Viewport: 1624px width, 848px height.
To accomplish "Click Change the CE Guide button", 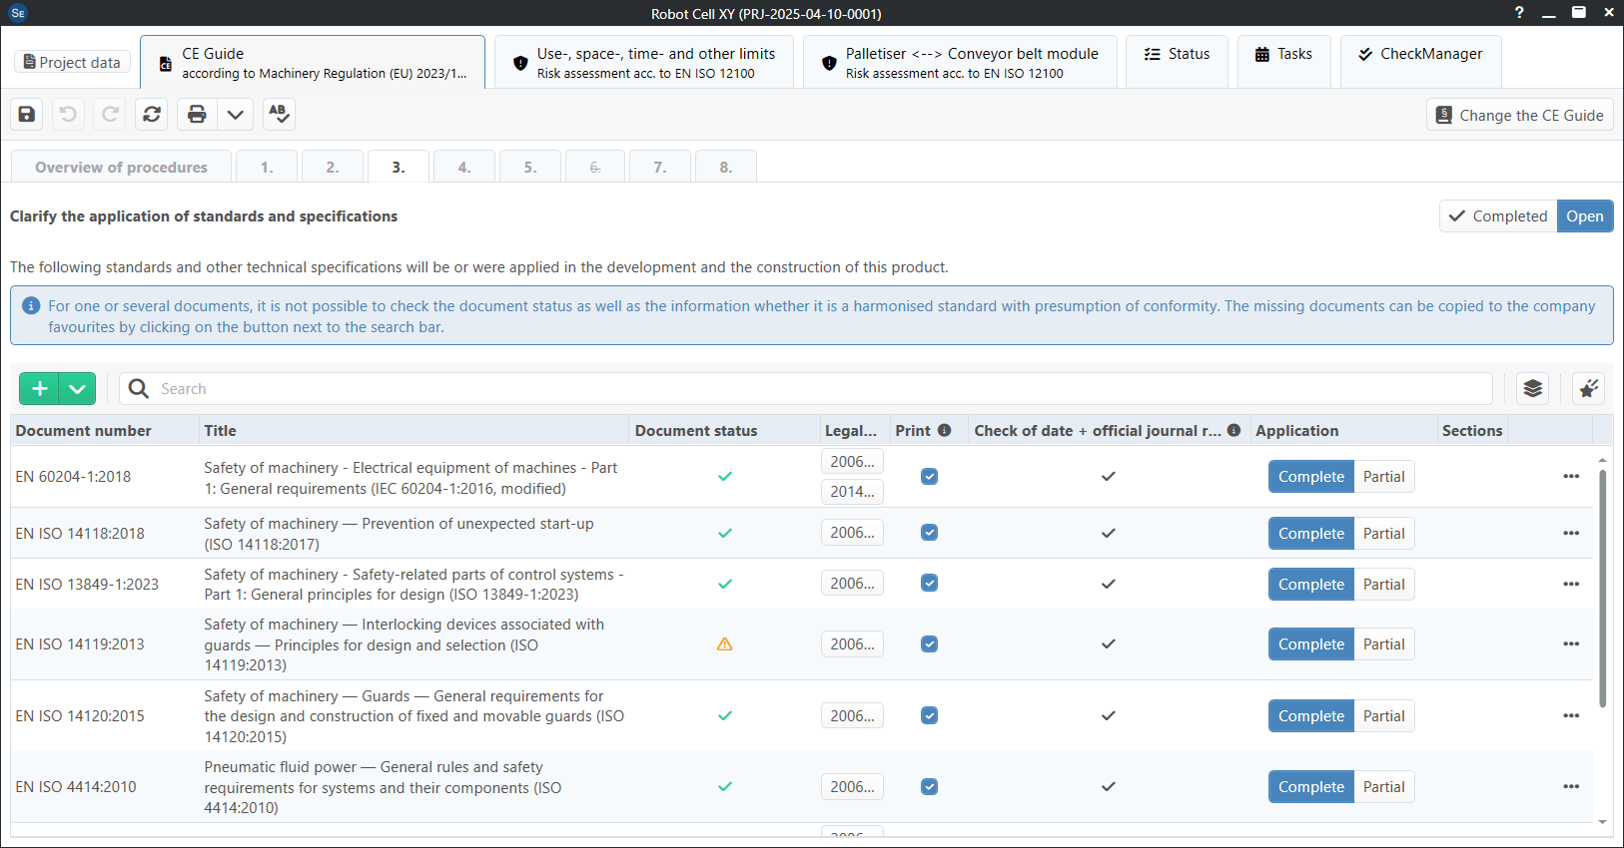I will coord(1519,116).
